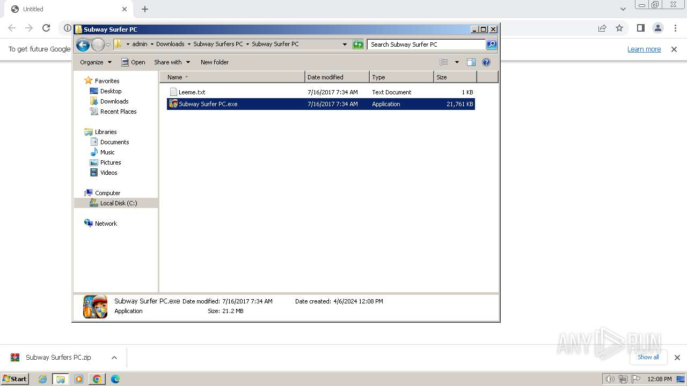Screen dimensions: 687x386
Task: Open the recent pages dropdown arrow
Action: point(108,44)
